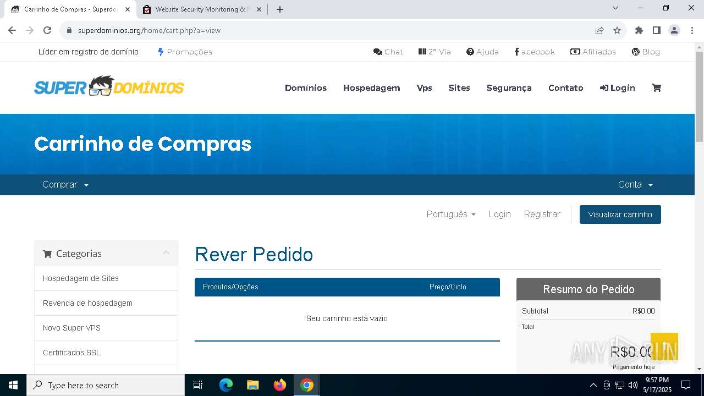Launch Firefox from taskbar
This screenshot has height=396, width=704.
click(x=280, y=385)
